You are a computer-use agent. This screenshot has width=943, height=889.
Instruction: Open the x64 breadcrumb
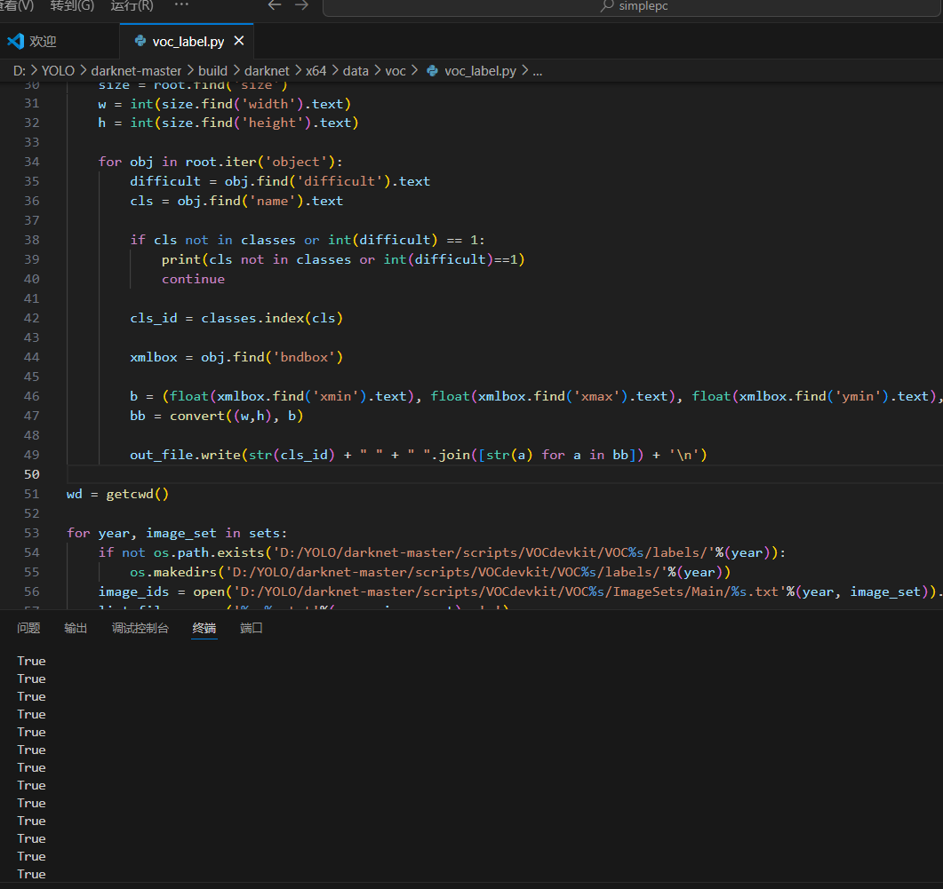[316, 71]
